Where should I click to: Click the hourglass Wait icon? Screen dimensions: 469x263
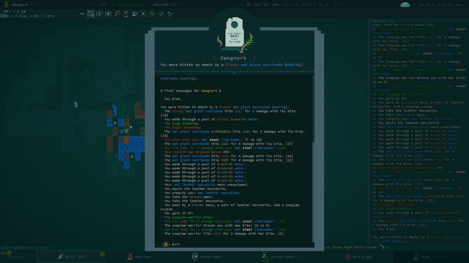click(126, 14)
